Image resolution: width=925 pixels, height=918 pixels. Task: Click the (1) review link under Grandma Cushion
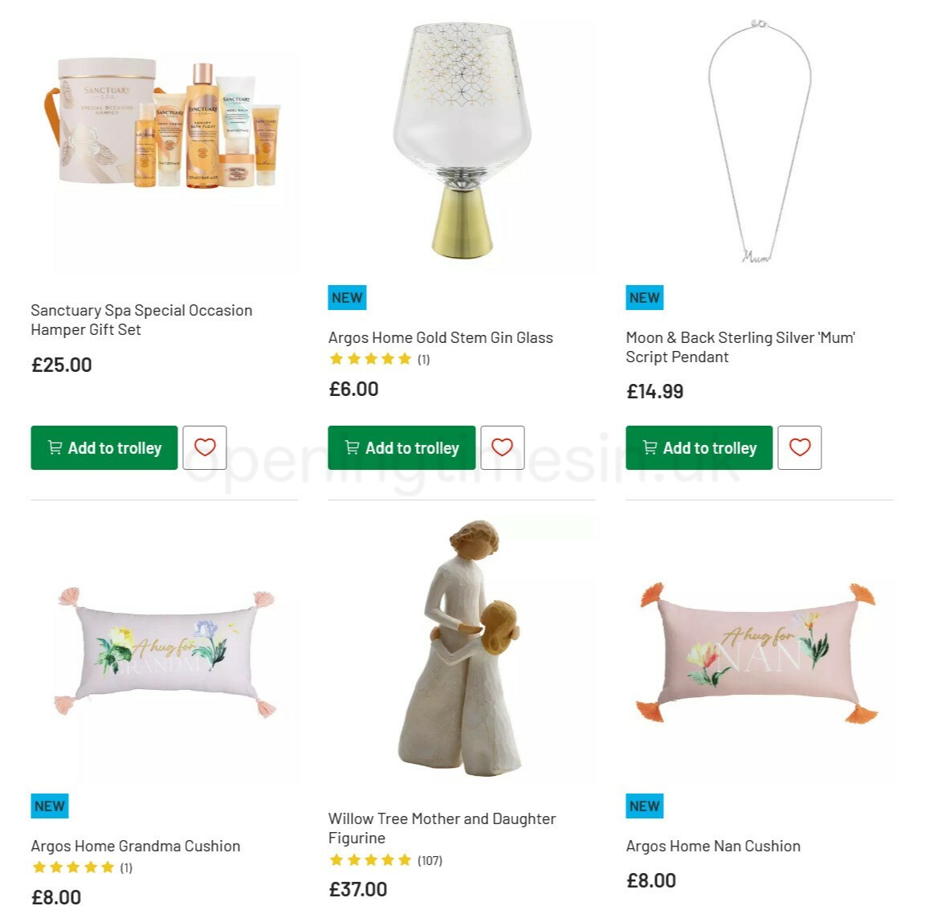point(127,867)
